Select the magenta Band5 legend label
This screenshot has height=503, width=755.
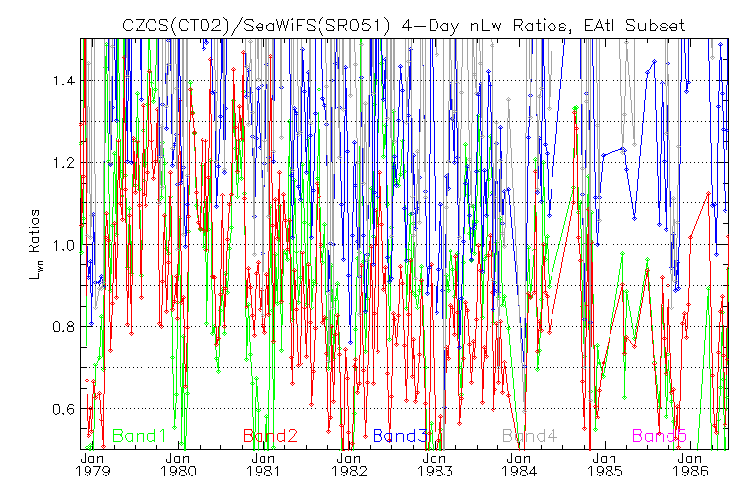tap(660, 436)
